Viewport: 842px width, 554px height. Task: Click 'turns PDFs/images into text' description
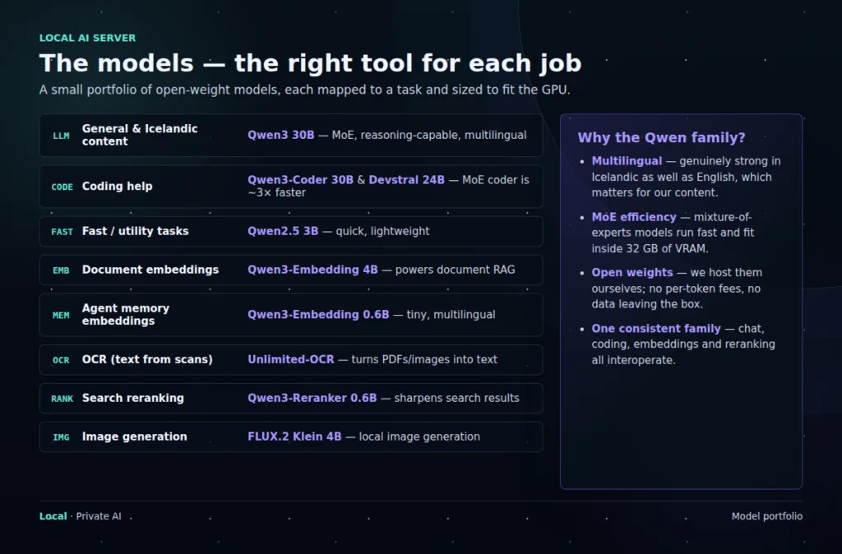coord(424,360)
